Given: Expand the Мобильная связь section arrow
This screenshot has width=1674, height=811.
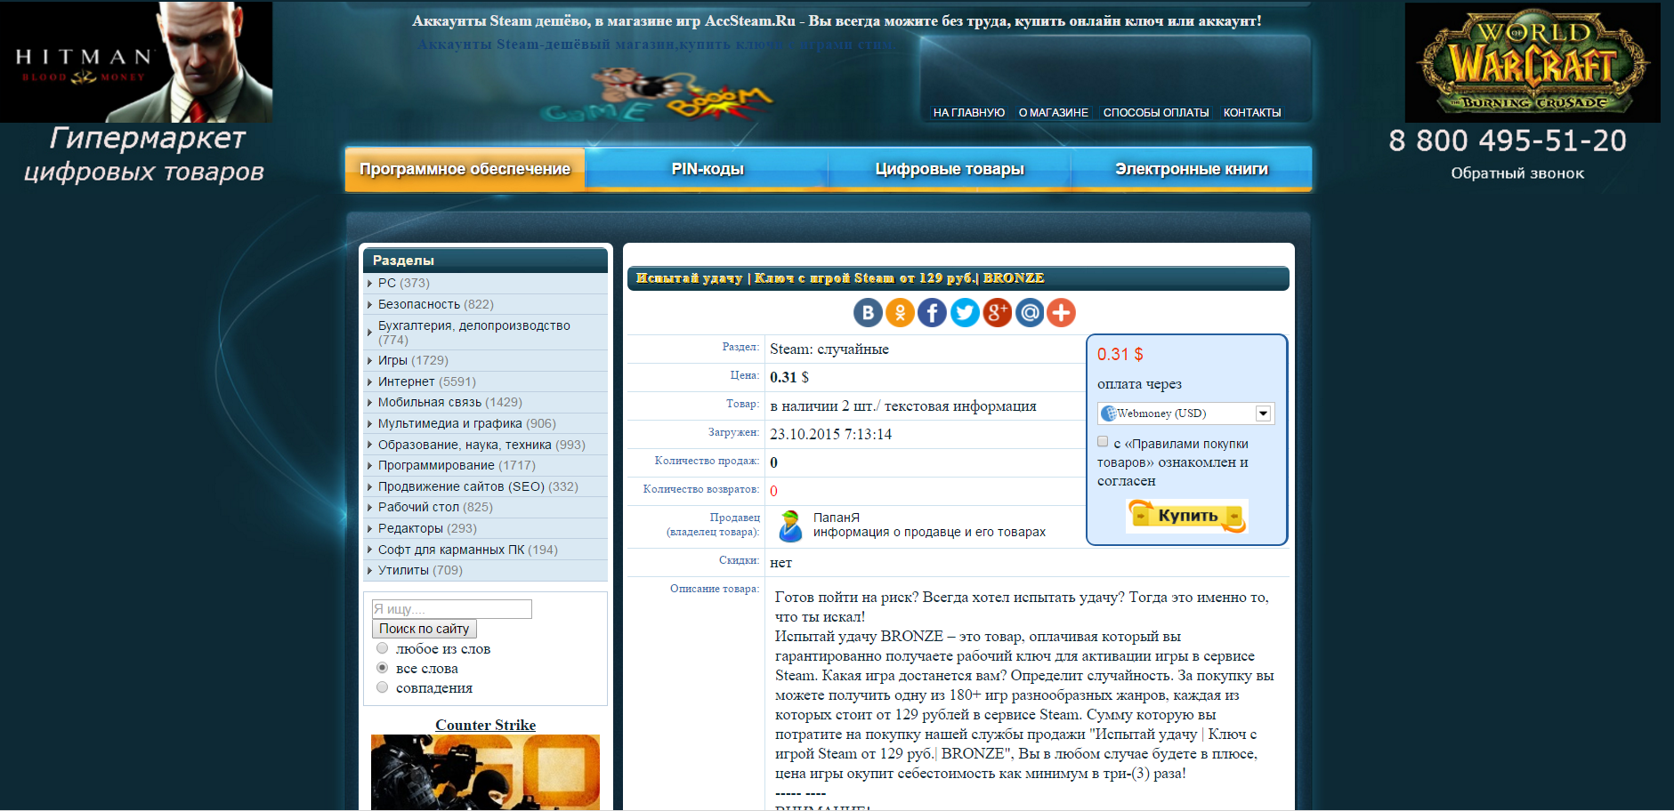Looking at the screenshot, I should pyautogui.click(x=370, y=403).
